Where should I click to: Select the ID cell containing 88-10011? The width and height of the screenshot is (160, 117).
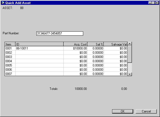[x=39, y=48]
